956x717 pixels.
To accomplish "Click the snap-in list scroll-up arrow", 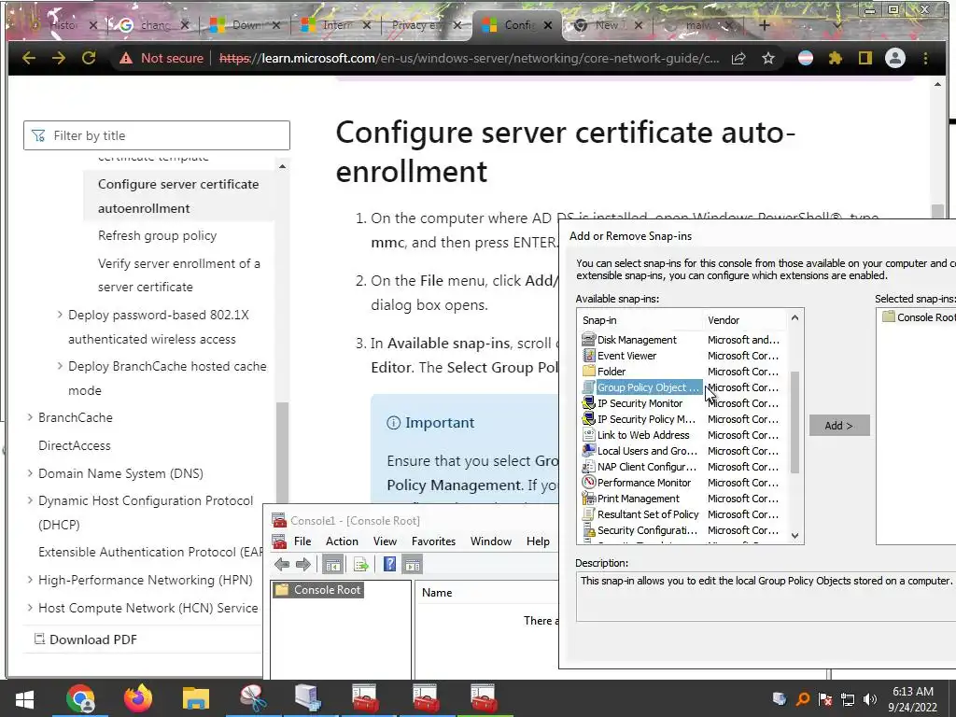I will tap(794, 317).
